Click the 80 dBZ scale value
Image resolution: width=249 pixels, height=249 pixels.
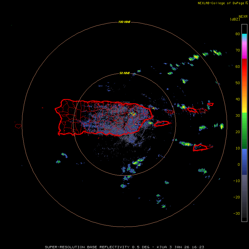(238, 34)
